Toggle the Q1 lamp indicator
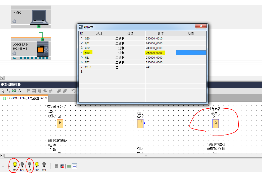This screenshot has width=262, height=173. [29, 165]
